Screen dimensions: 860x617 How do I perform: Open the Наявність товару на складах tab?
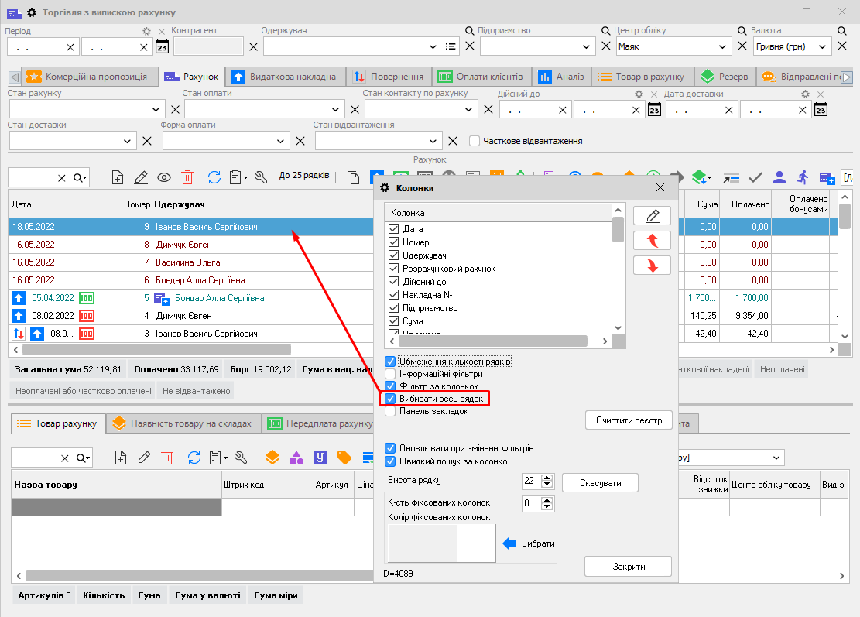[181, 423]
